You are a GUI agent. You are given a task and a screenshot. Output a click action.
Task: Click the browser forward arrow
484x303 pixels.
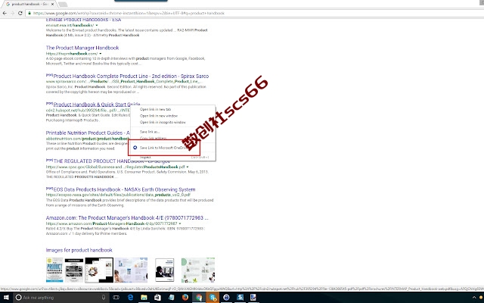tap(12, 13)
